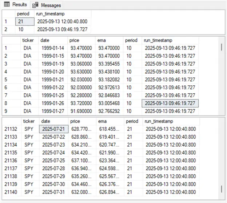Select price cell 637.100...
227x203 pixels.
click(x=81, y=161)
